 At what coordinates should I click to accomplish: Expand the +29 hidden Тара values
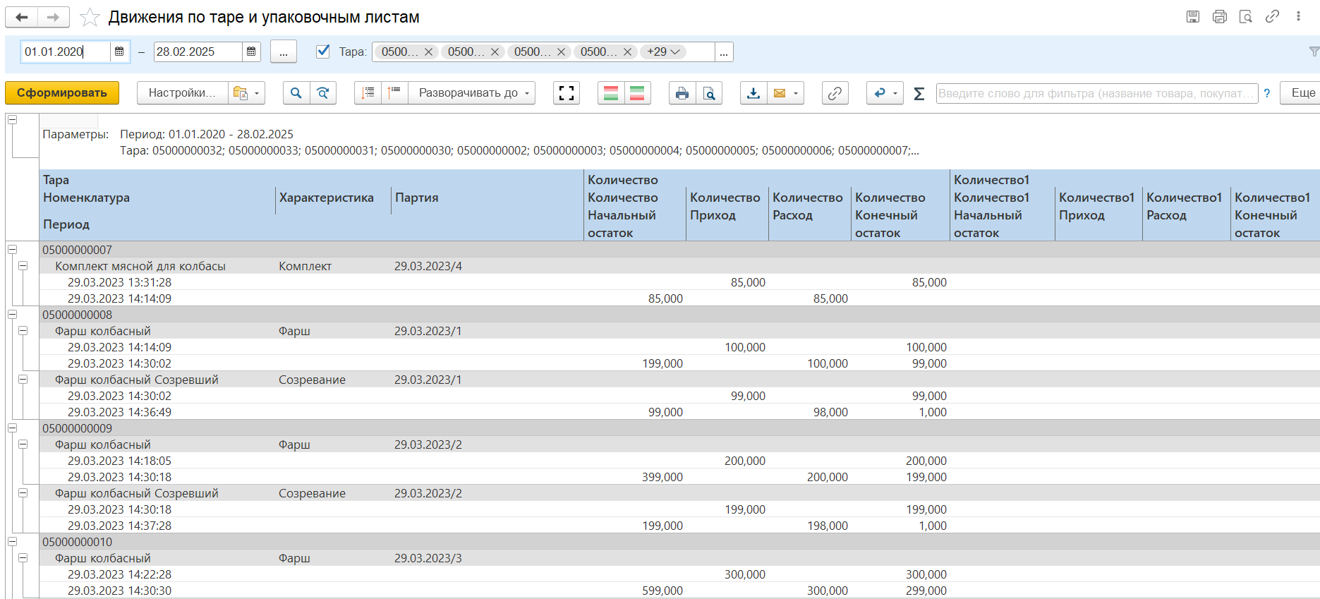[663, 52]
